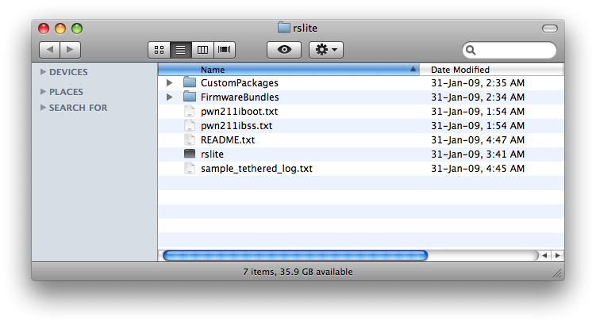Select the rslite executable icon
Viewport: 596px width, 324px height.
(190, 154)
